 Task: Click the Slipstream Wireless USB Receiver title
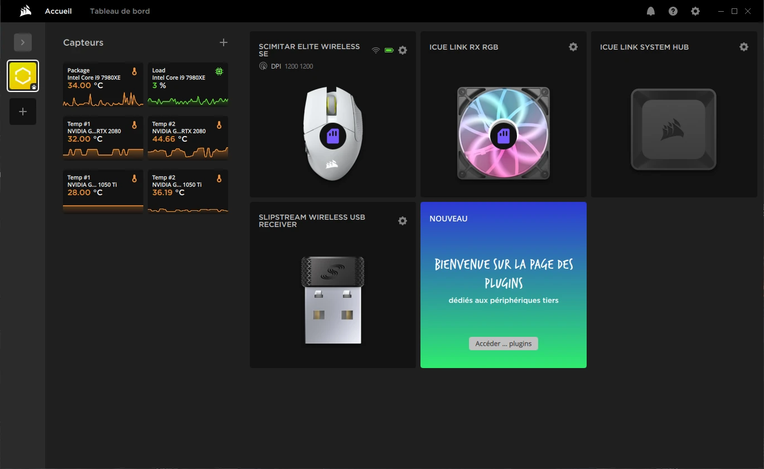point(312,221)
